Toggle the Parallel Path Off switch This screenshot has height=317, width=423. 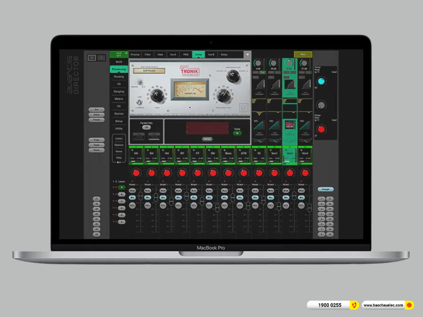tap(145, 127)
